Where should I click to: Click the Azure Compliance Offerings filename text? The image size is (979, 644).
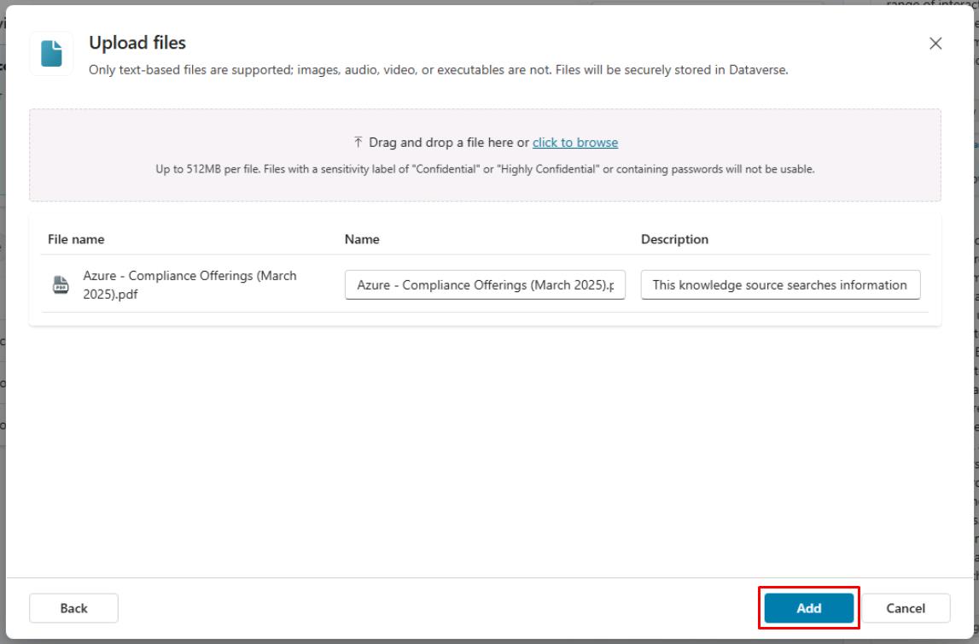pos(189,282)
